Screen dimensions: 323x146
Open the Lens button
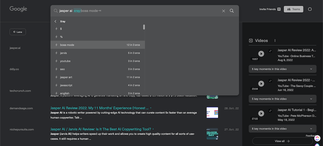coord(18,32)
